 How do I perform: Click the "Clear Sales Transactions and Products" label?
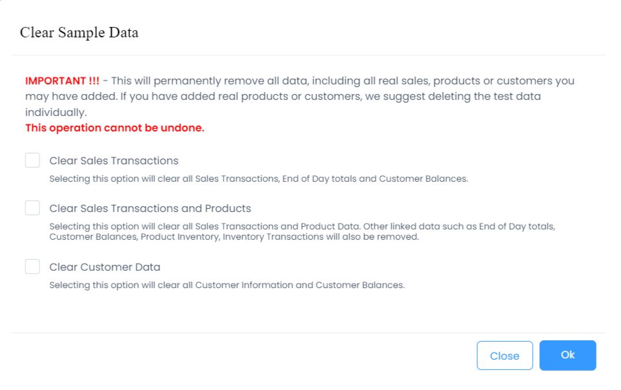pyautogui.click(x=150, y=208)
